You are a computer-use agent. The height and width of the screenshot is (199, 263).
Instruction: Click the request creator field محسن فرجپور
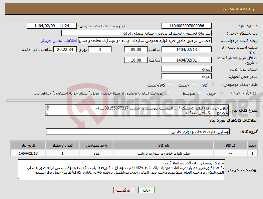click(145, 41)
